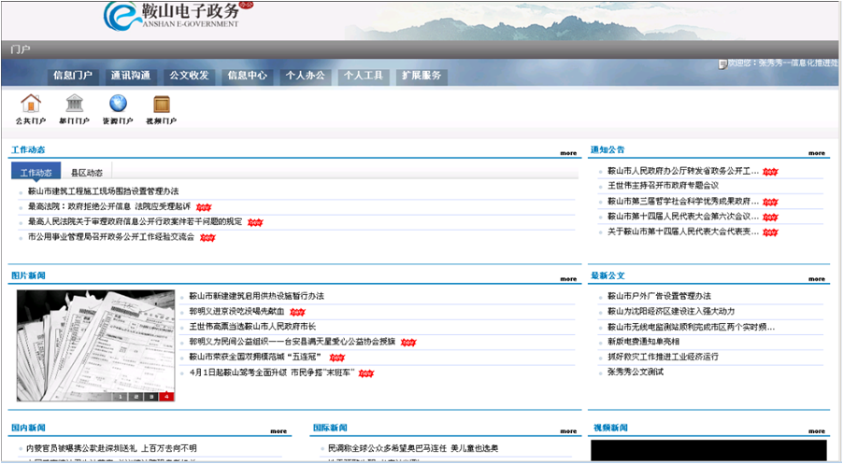This screenshot has width=843, height=464.
Task: Select slide 4 in the image news pager
Action: 166,397
